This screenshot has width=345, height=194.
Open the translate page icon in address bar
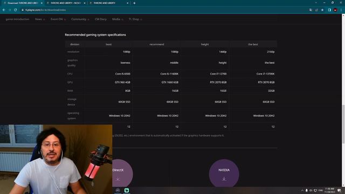pyautogui.click(x=310, y=10)
